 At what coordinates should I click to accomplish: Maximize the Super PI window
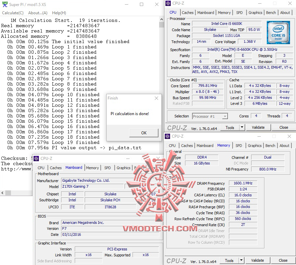(142, 4)
